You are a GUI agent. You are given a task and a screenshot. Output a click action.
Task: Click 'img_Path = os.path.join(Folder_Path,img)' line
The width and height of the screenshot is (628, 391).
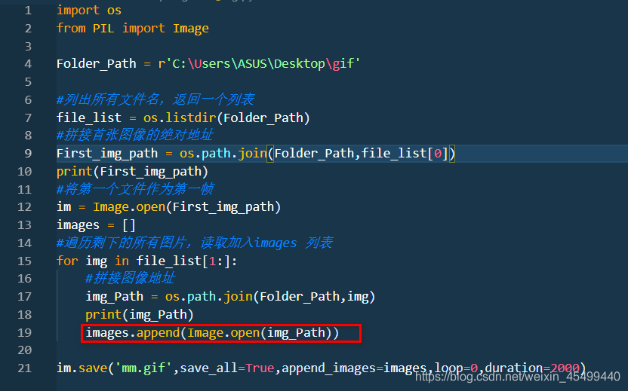[230, 297]
